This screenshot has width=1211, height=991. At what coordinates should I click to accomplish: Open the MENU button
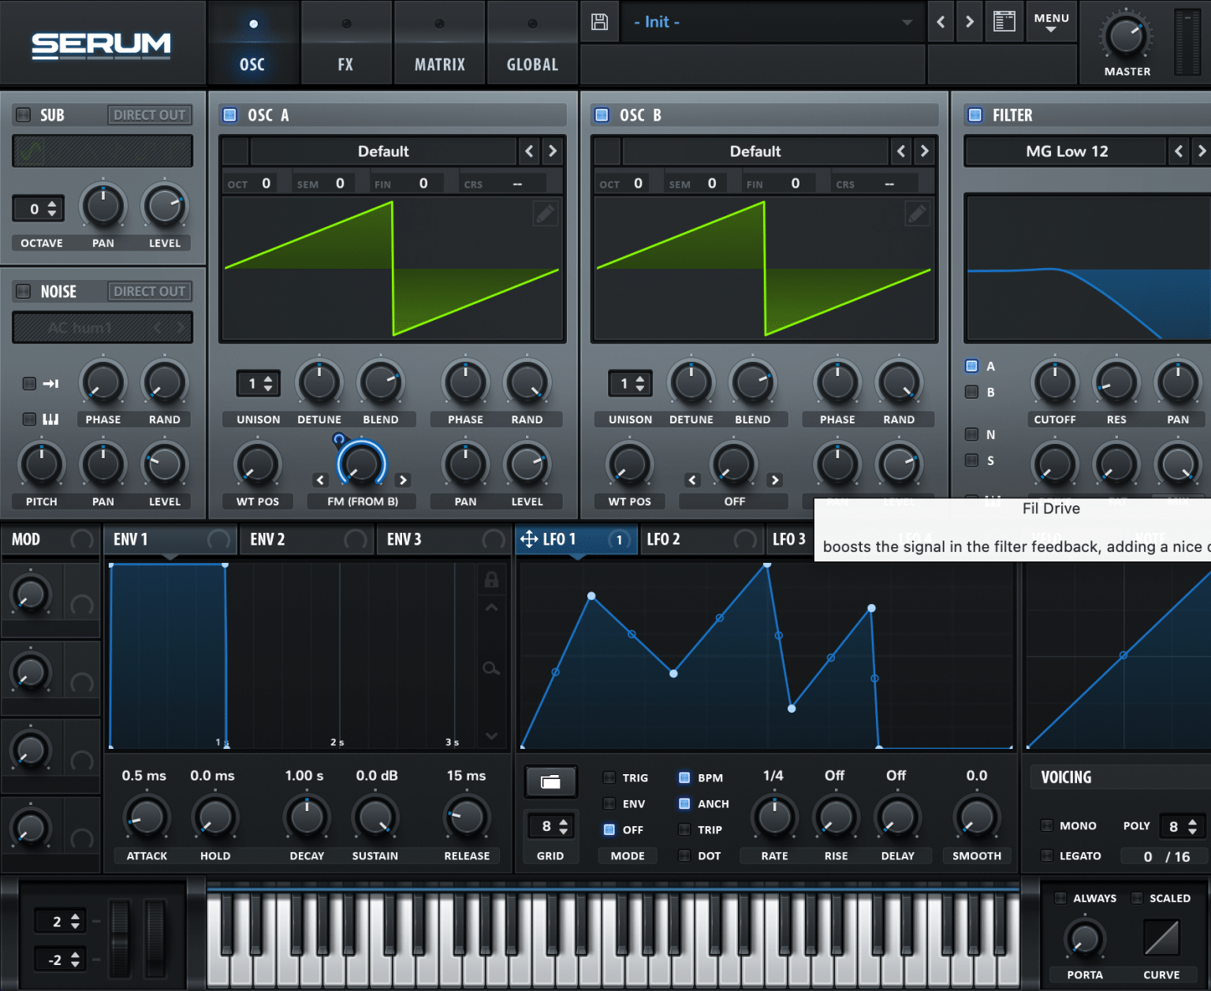[1050, 21]
